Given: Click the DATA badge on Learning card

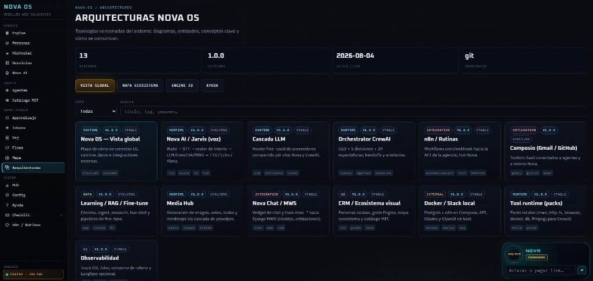Looking at the screenshot, I should (x=86, y=194).
